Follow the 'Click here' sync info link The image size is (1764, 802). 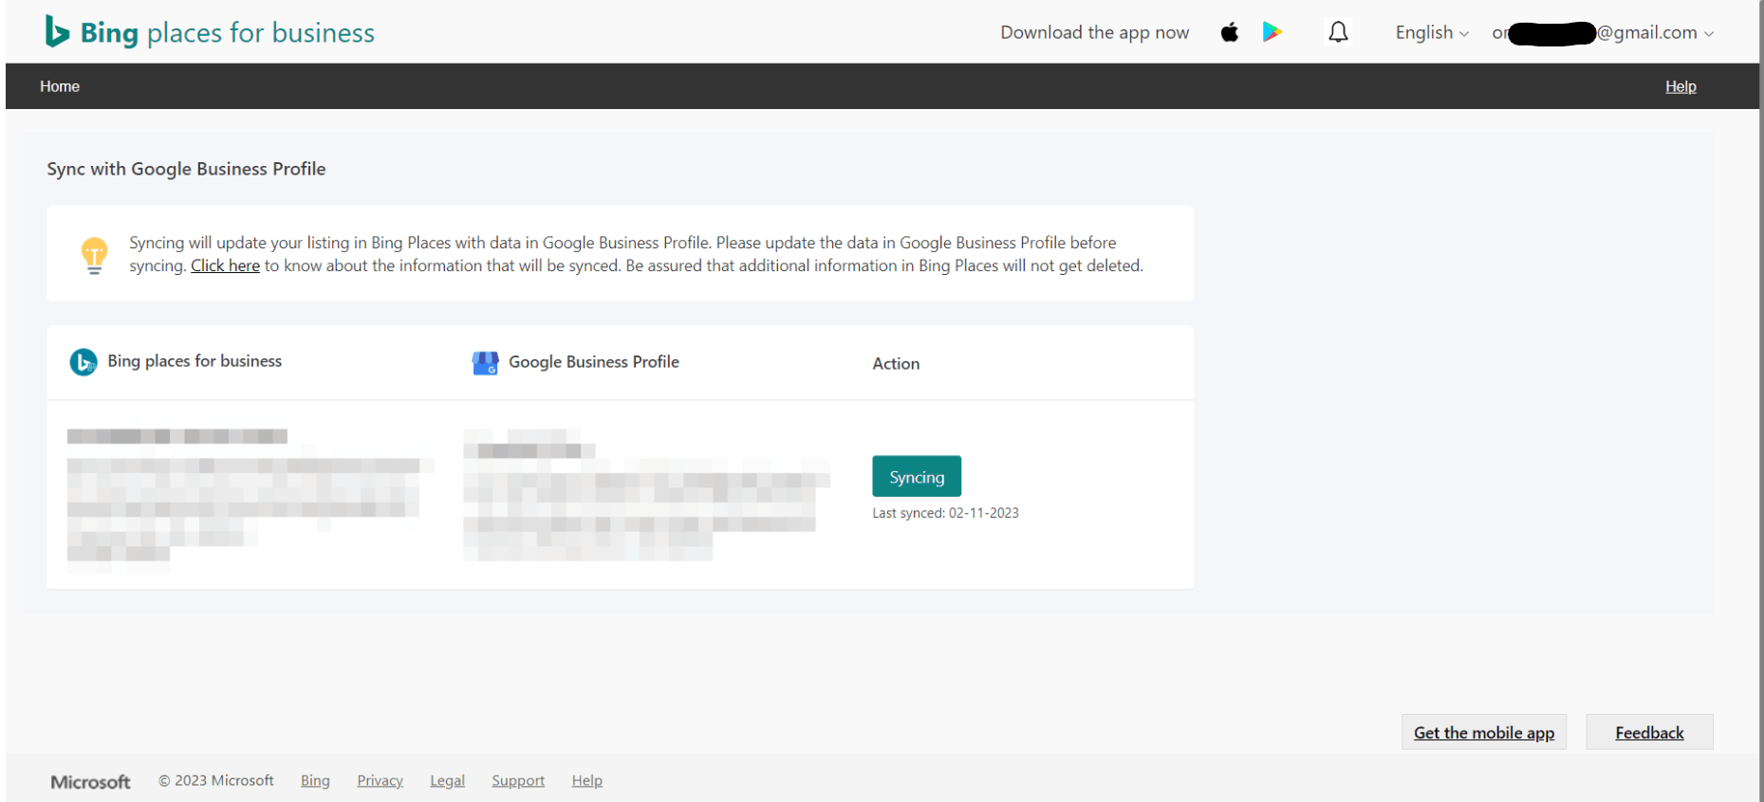(225, 265)
